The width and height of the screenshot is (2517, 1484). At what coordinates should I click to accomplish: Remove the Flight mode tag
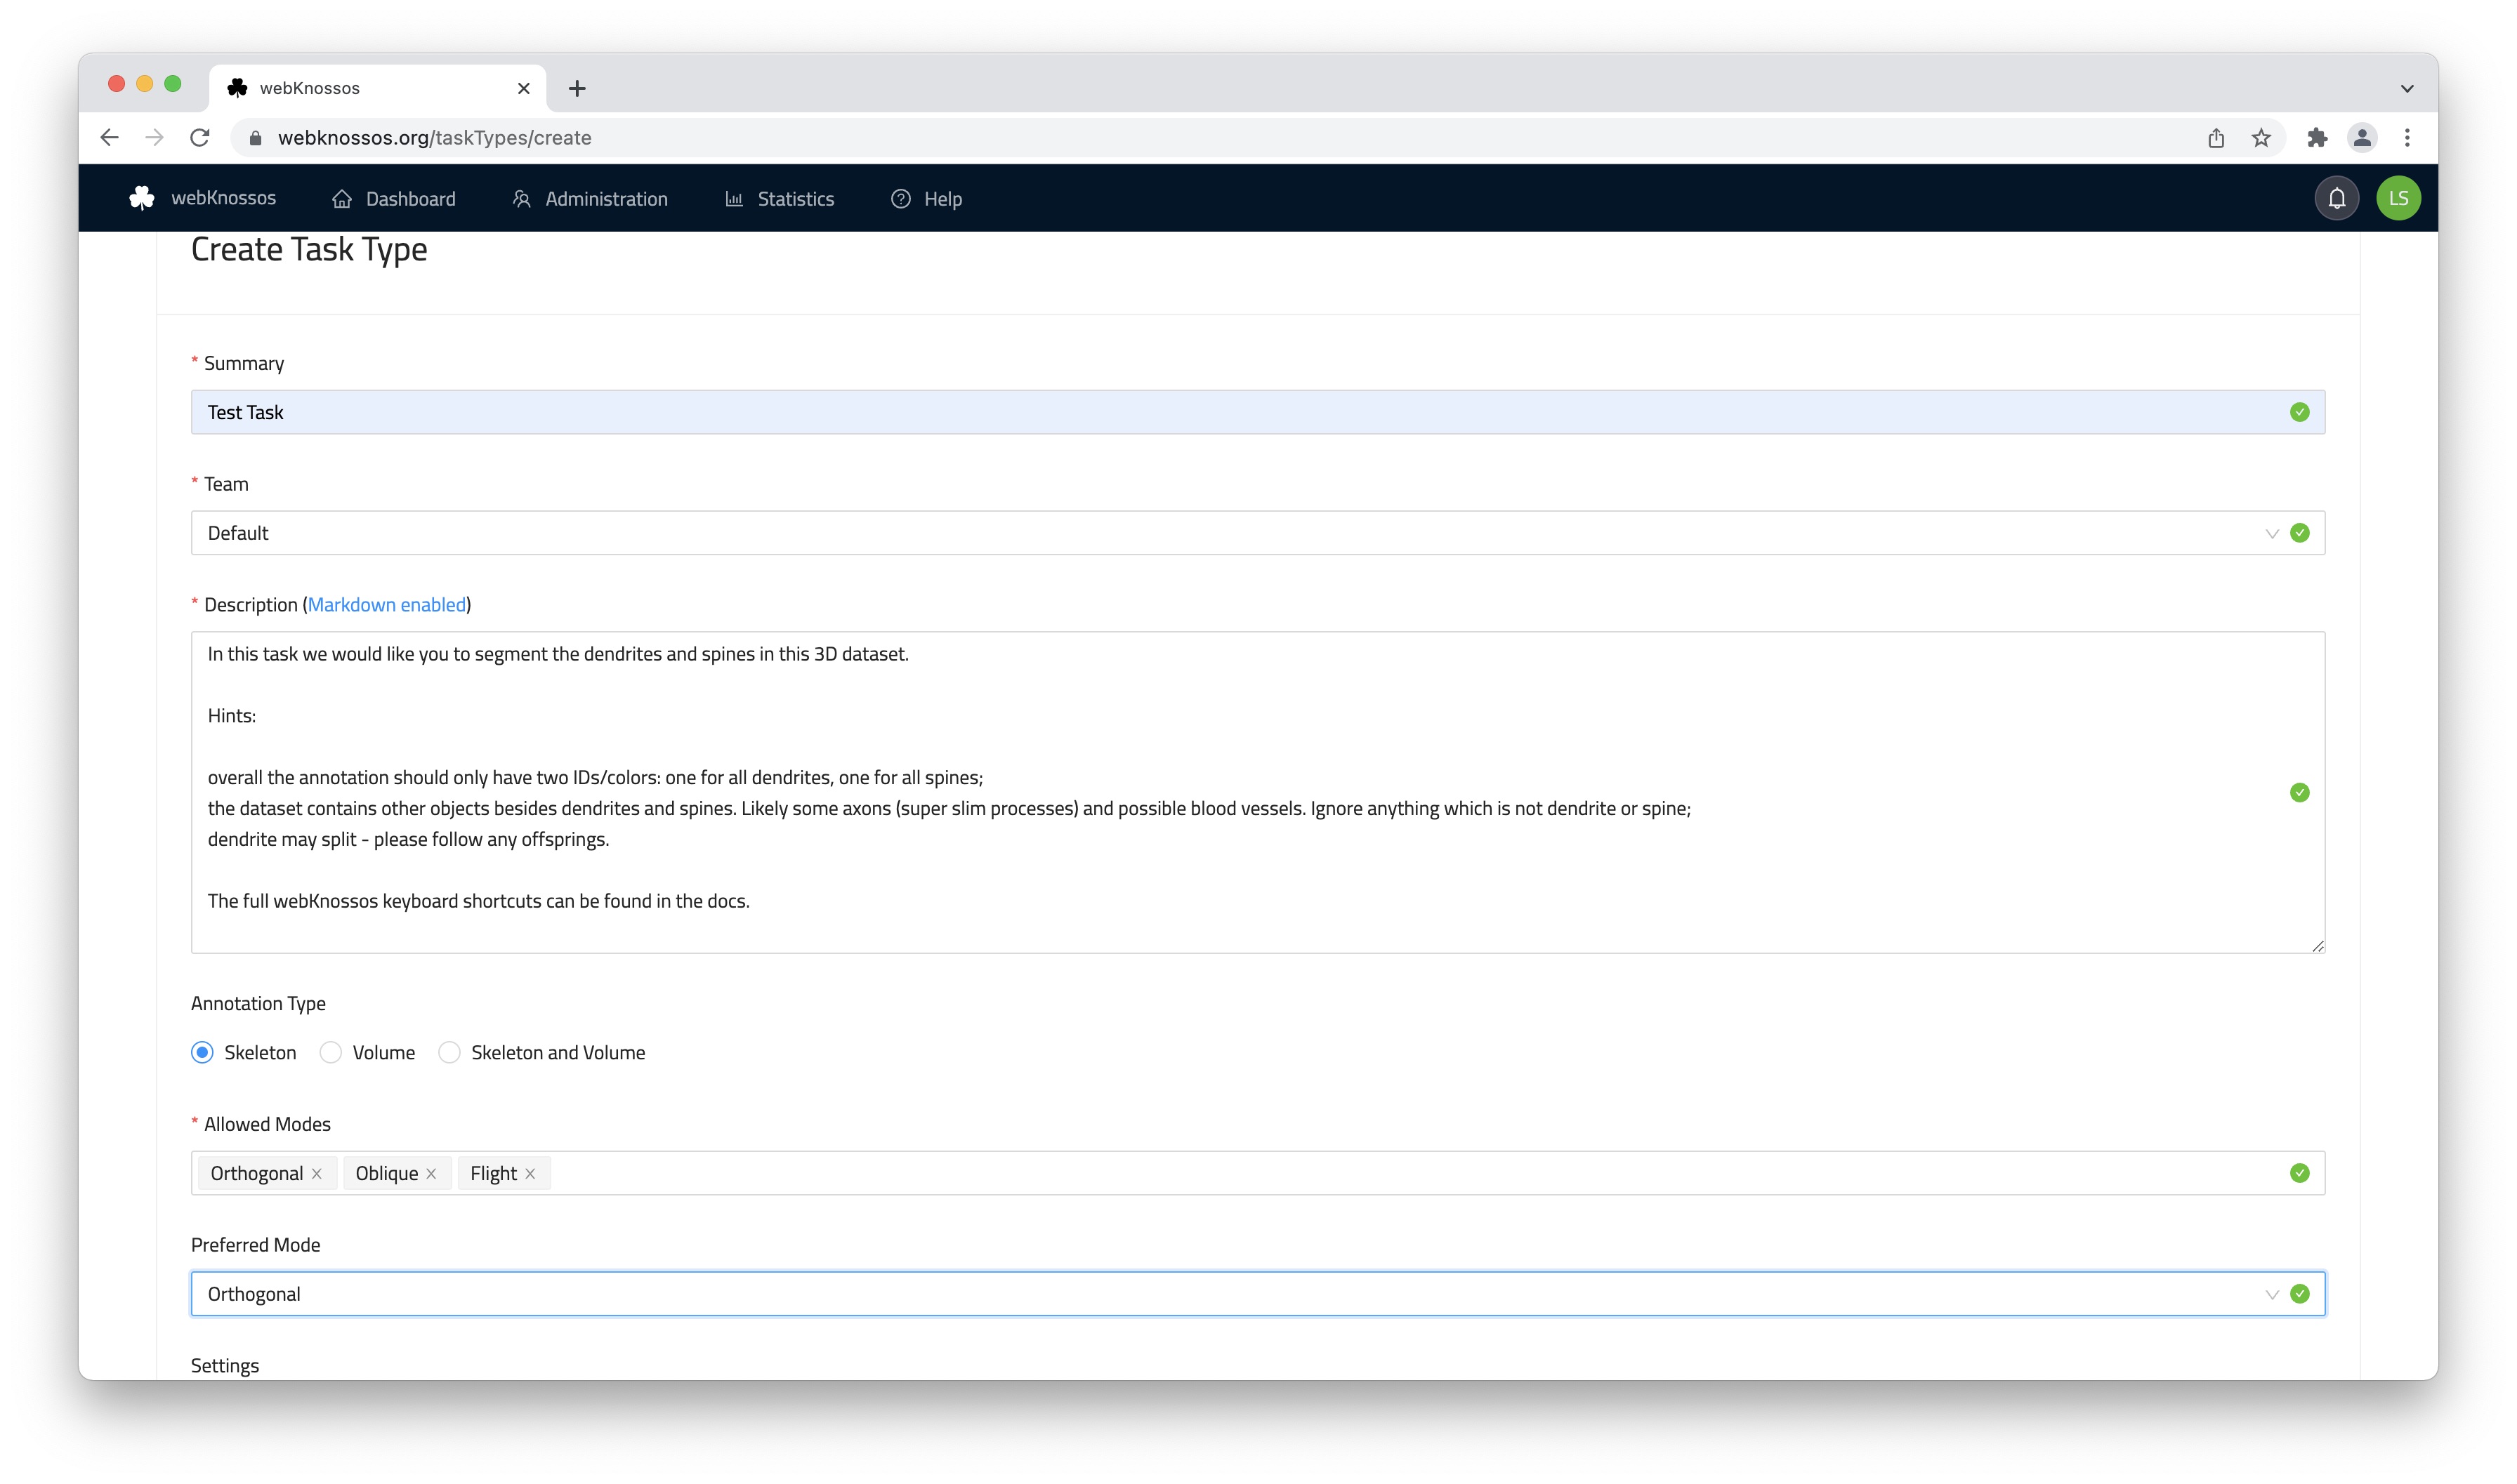pos(530,1174)
